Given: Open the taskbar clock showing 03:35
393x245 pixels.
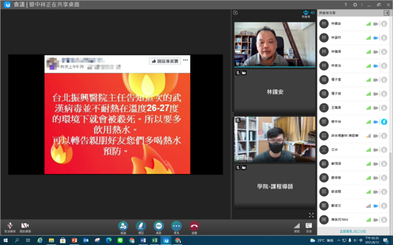Looking at the screenshot, I should [372, 241].
